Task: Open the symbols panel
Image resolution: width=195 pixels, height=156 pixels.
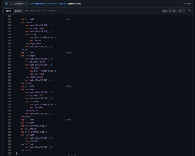Action: tap(189, 11)
